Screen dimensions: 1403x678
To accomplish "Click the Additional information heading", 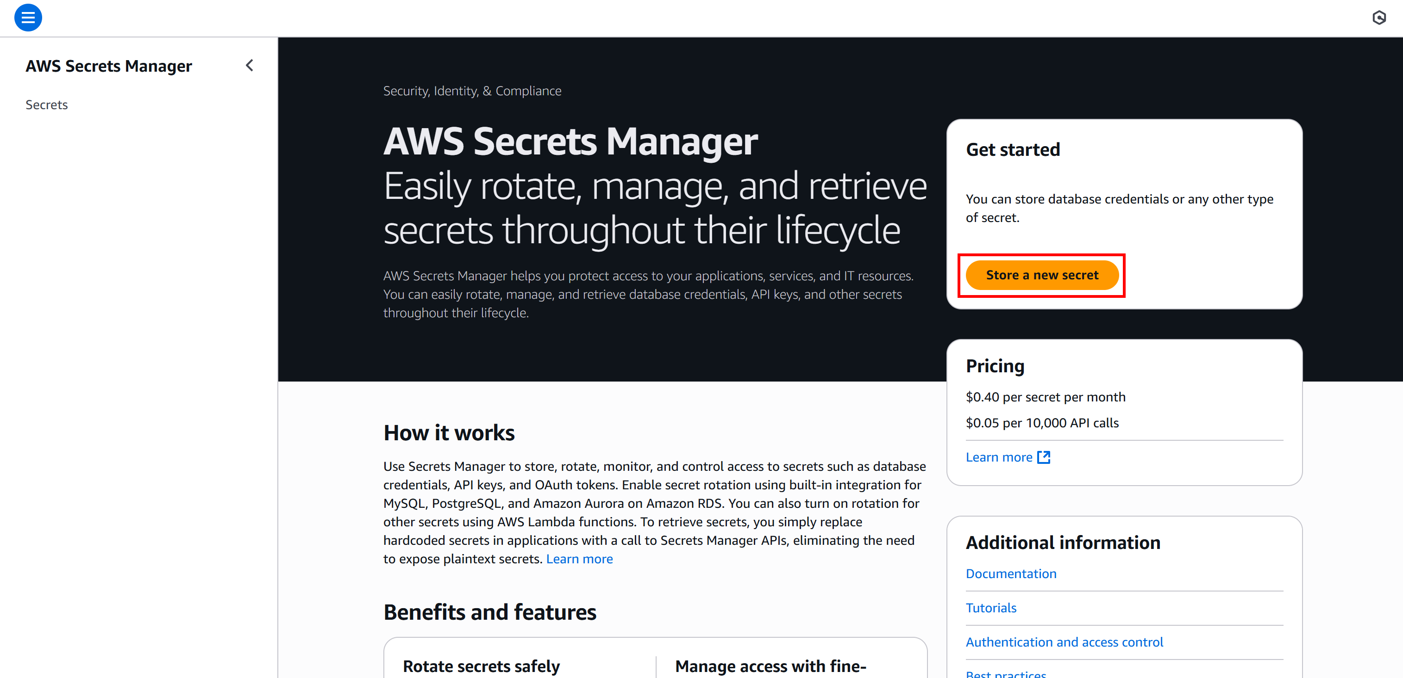I will 1063,542.
